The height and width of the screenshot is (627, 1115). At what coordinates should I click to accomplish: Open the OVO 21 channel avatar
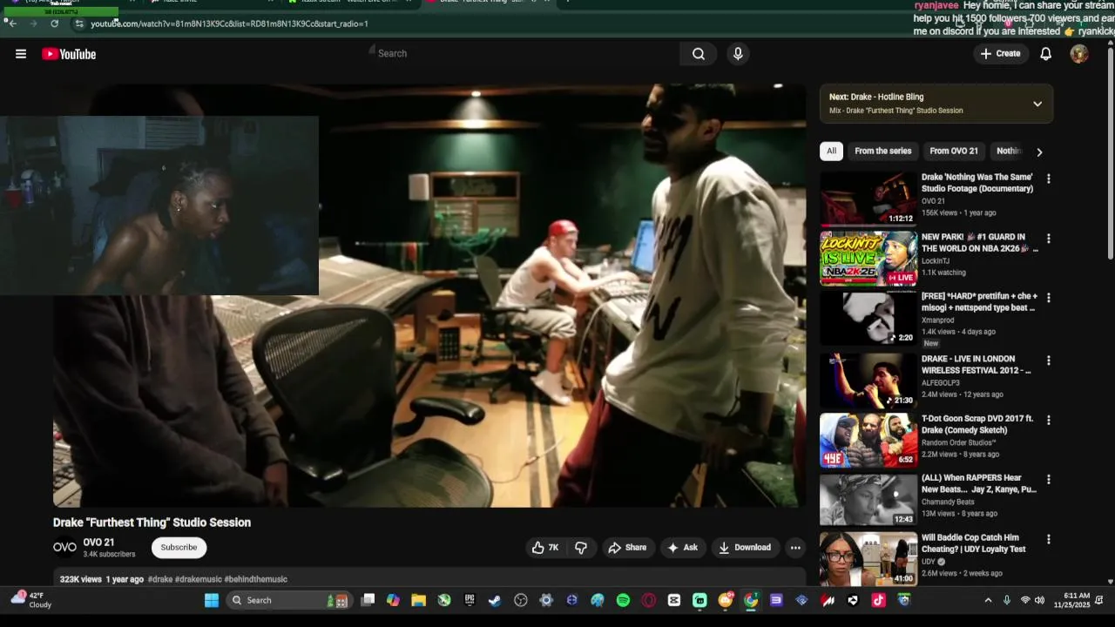tap(64, 548)
